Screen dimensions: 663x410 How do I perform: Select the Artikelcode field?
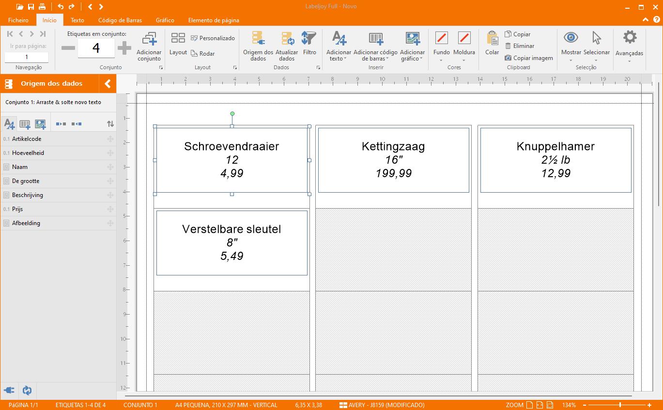(x=58, y=139)
